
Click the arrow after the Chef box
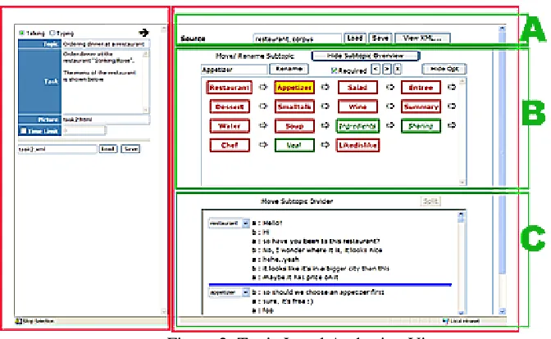(x=263, y=145)
